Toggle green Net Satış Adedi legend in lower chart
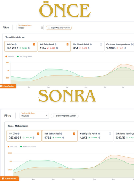The width and height of the screenshot is (134, 181). click(x=28, y=147)
